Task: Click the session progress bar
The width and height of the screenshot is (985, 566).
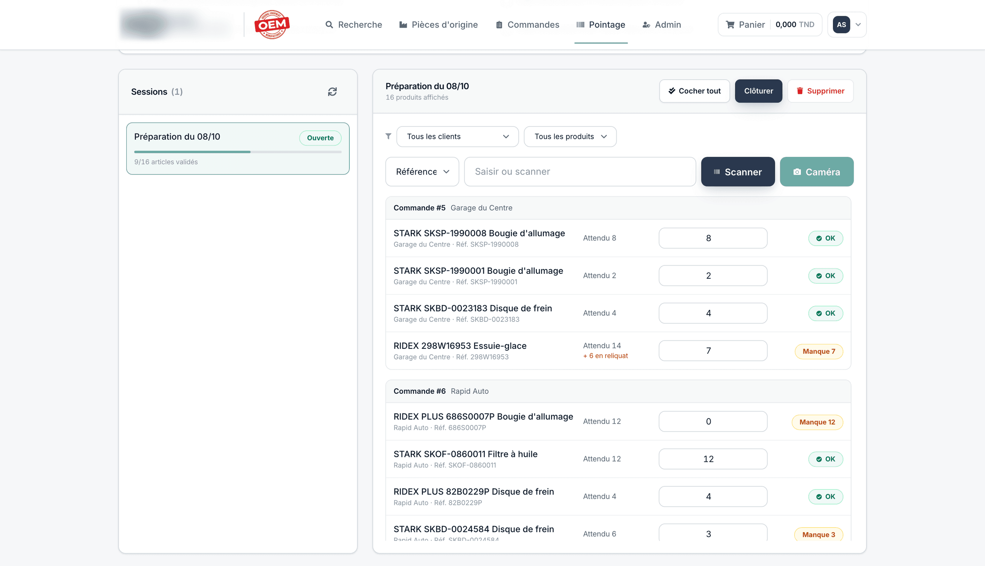Action: click(238, 151)
